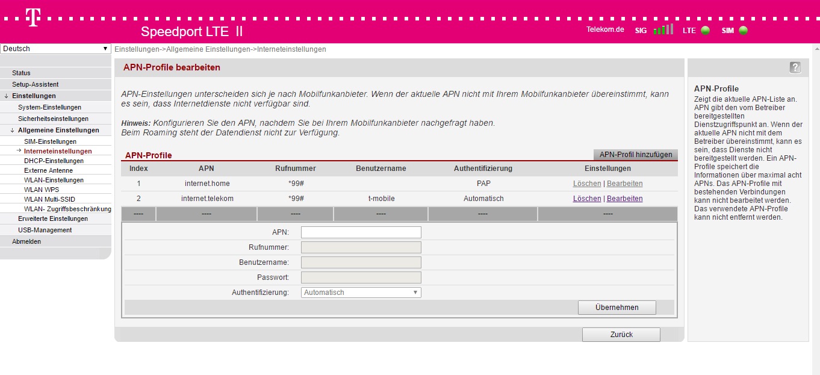Click Bearbeiten for internet.home profile

click(x=625, y=184)
